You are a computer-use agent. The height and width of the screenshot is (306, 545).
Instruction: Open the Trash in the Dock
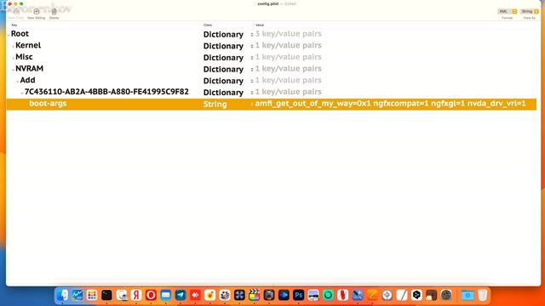click(x=483, y=295)
